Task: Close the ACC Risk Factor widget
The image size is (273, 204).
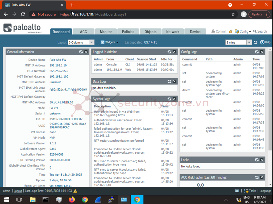Action: click(x=262, y=177)
